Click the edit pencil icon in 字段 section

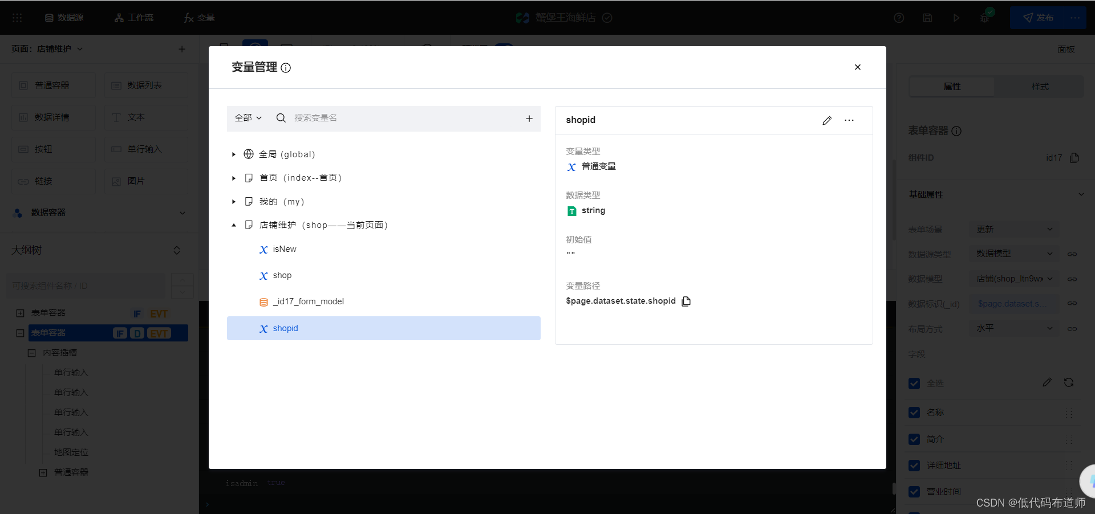[1047, 382]
